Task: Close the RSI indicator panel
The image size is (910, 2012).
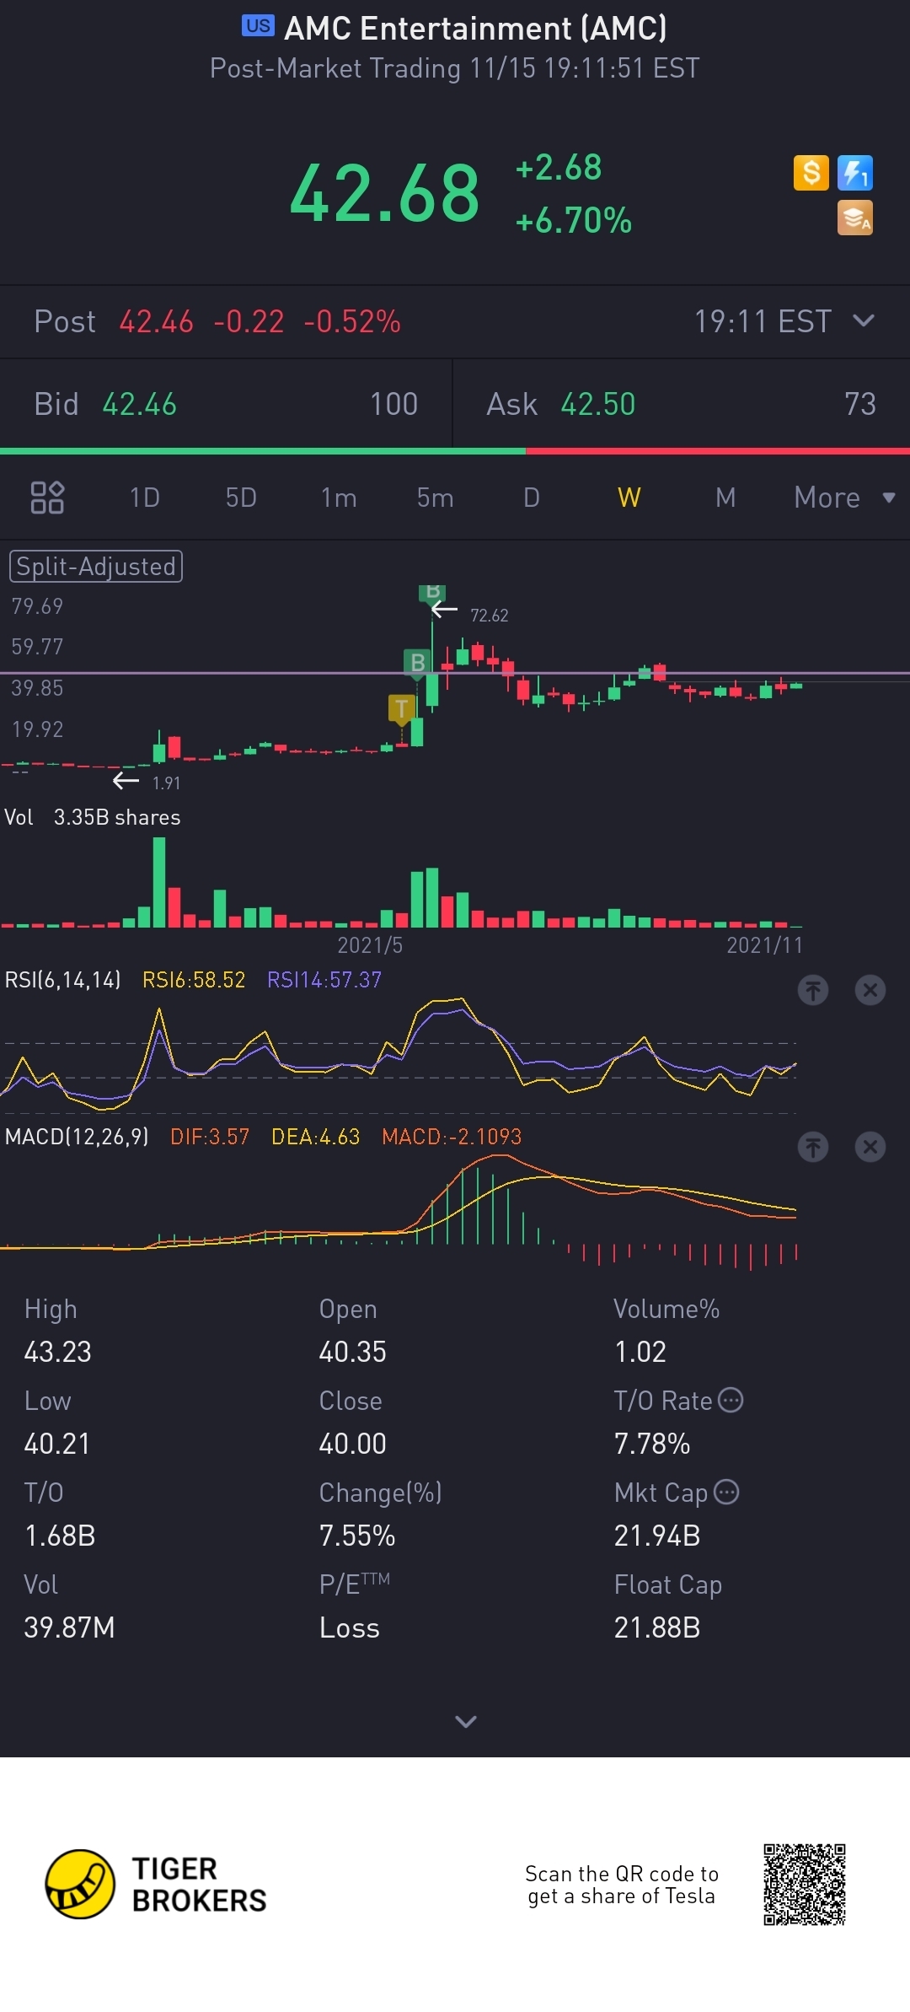Action: (870, 990)
